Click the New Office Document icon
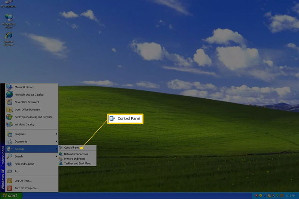The width and height of the screenshot is (299, 199). [9, 102]
